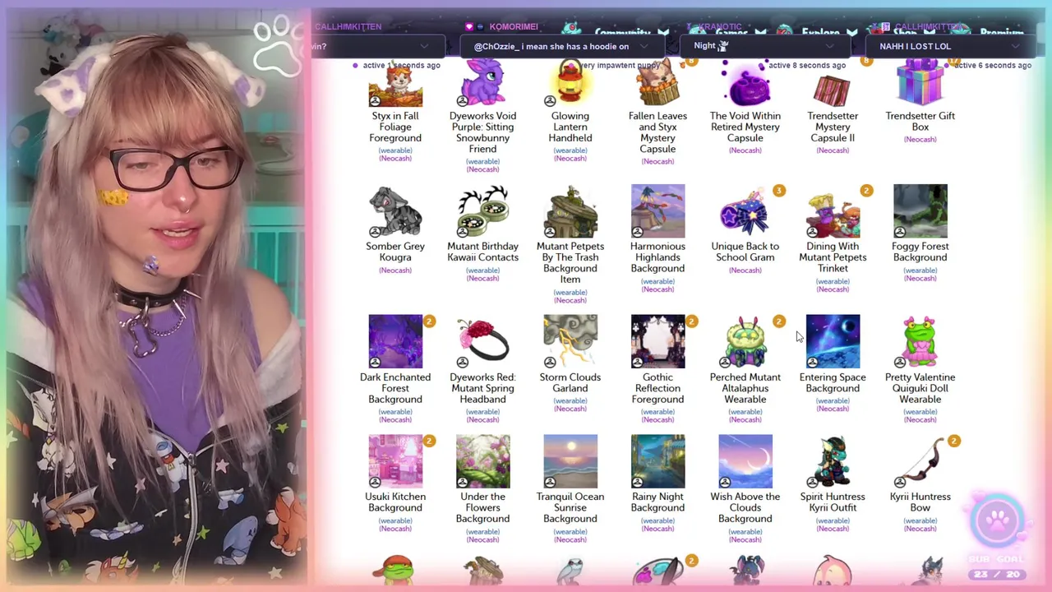Click the quantity 2 badge on Usuki Kitchen Background
This screenshot has width=1052, height=592.
pos(429,442)
